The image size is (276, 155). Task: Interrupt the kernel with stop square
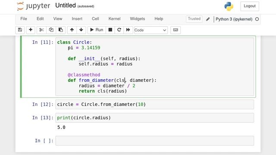pos(110,30)
